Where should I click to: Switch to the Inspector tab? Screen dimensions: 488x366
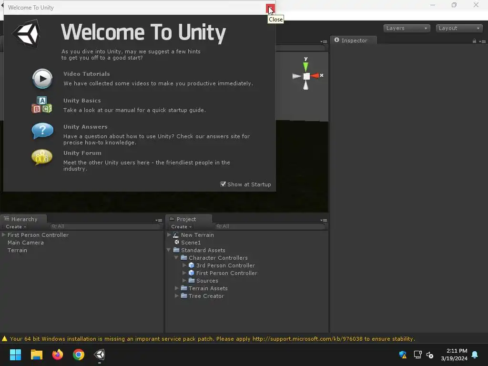click(x=354, y=41)
